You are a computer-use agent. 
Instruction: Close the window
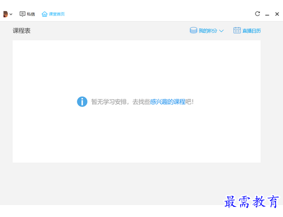(277, 14)
